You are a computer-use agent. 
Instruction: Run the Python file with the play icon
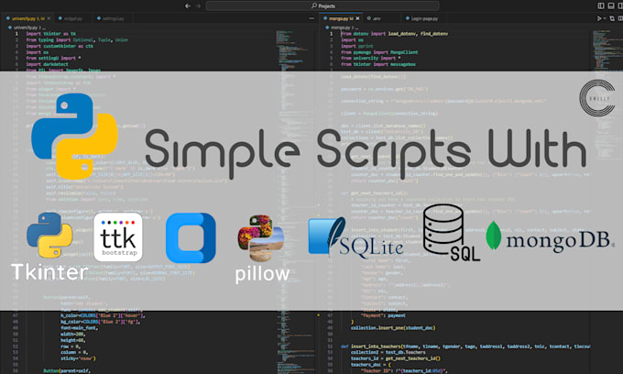[599, 18]
